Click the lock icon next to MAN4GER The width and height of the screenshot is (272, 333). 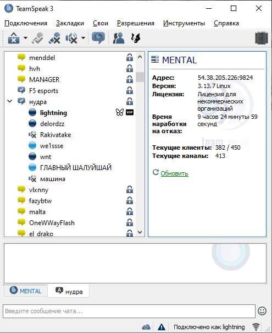click(130, 79)
